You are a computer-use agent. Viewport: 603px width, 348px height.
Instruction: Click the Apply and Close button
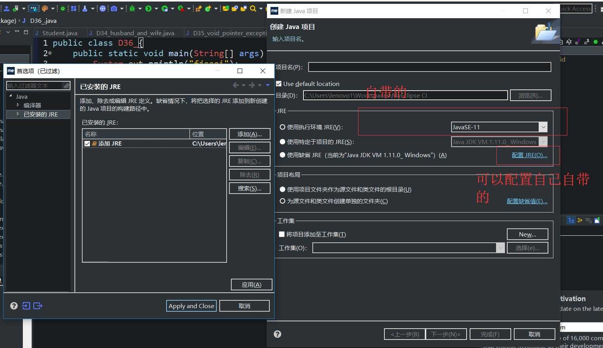coord(191,306)
